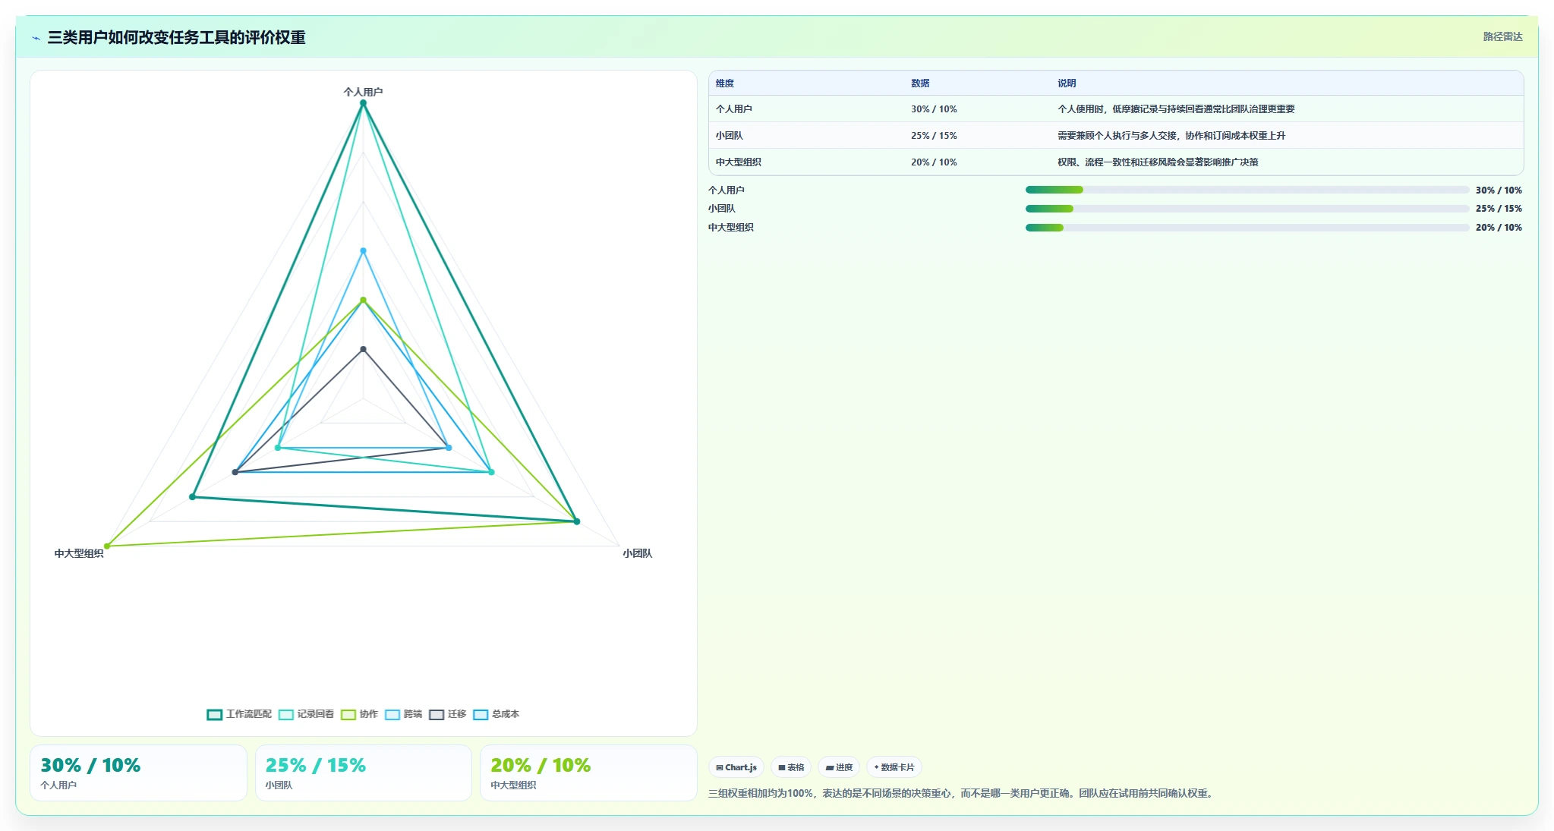The width and height of the screenshot is (1554, 831).
Task: Click the description starting 需要兼顾个人执行
Action: click(x=1171, y=136)
